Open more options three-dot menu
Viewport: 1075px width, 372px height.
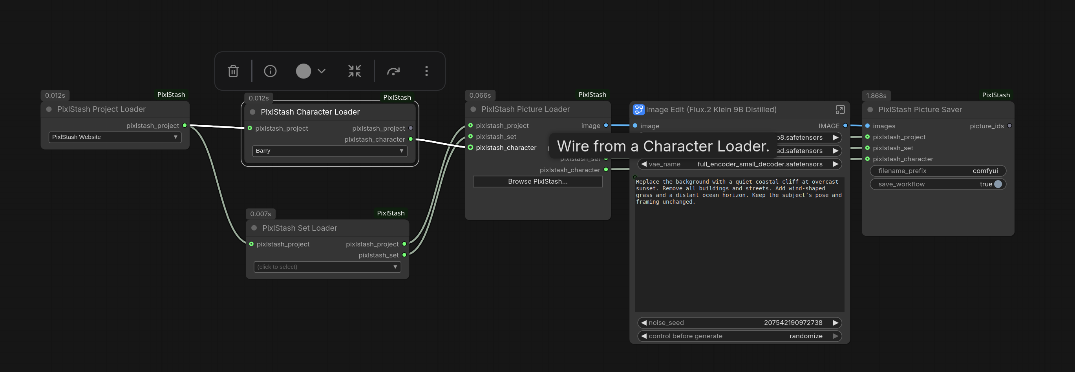click(x=426, y=71)
